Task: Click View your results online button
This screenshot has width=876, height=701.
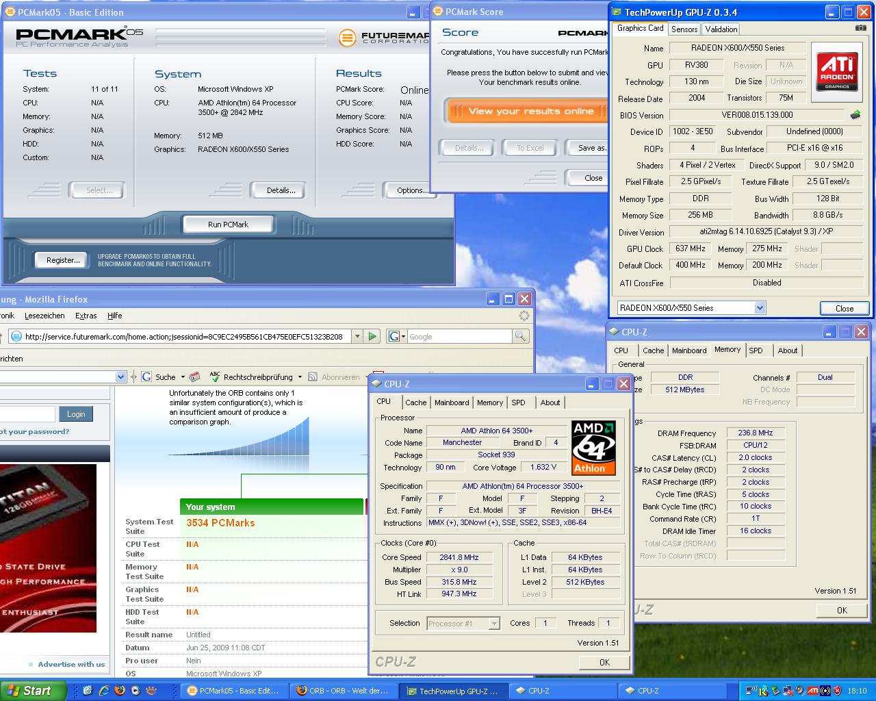Action: [527, 111]
